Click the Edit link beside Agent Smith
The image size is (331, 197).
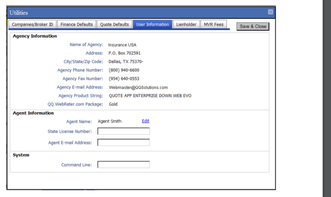(x=146, y=121)
